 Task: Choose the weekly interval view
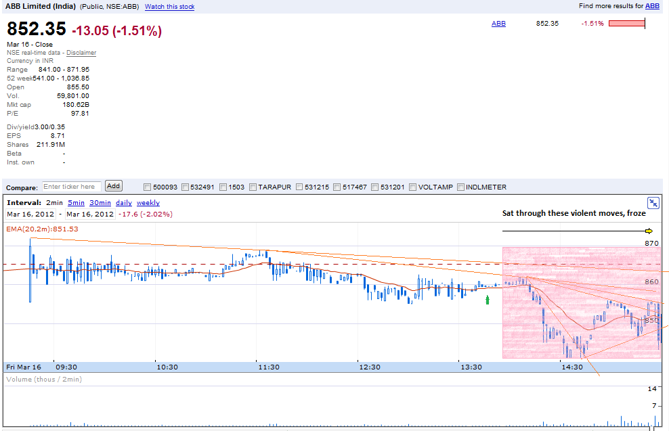[x=148, y=203]
